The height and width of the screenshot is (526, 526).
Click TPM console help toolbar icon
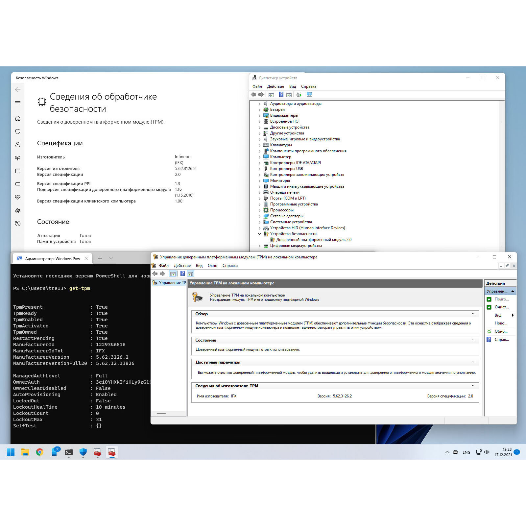point(182,274)
